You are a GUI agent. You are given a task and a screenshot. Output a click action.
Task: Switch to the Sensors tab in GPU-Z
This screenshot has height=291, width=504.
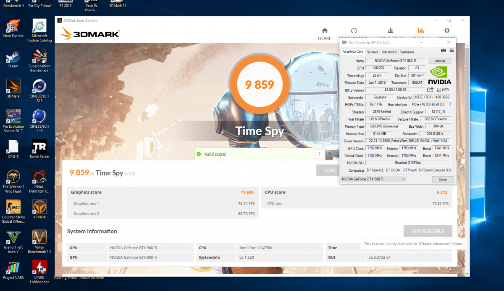(x=373, y=52)
